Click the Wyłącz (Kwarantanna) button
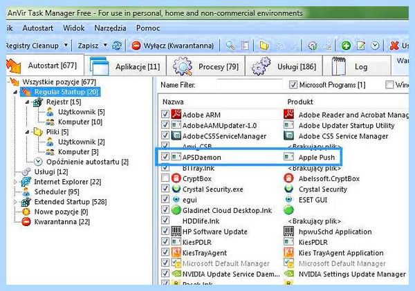The height and width of the screenshot is (291, 415). (172, 46)
